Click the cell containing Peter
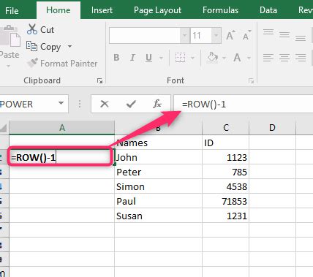Image resolution: width=313 pixels, height=277 pixels. coord(158,172)
